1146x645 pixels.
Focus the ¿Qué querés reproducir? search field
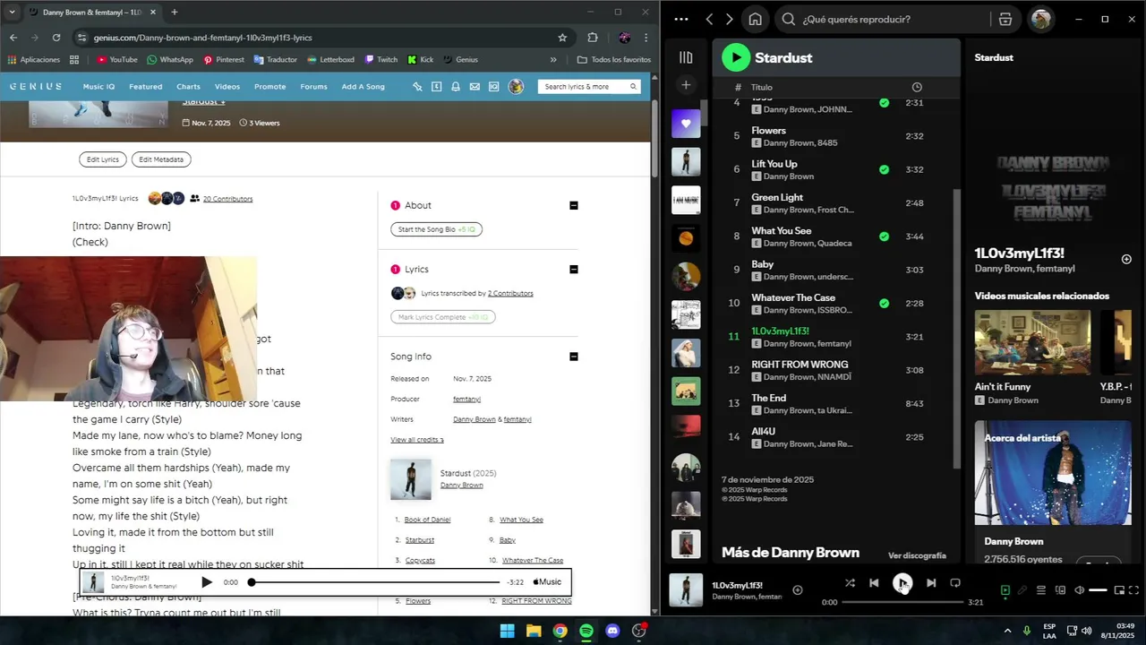tap(895, 19)
